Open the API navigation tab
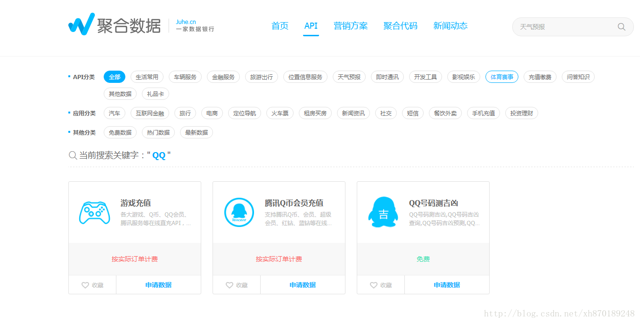Image resolution: width=640 pixels, height=323 pixels. pyautogui.click(x=311, y=26)
